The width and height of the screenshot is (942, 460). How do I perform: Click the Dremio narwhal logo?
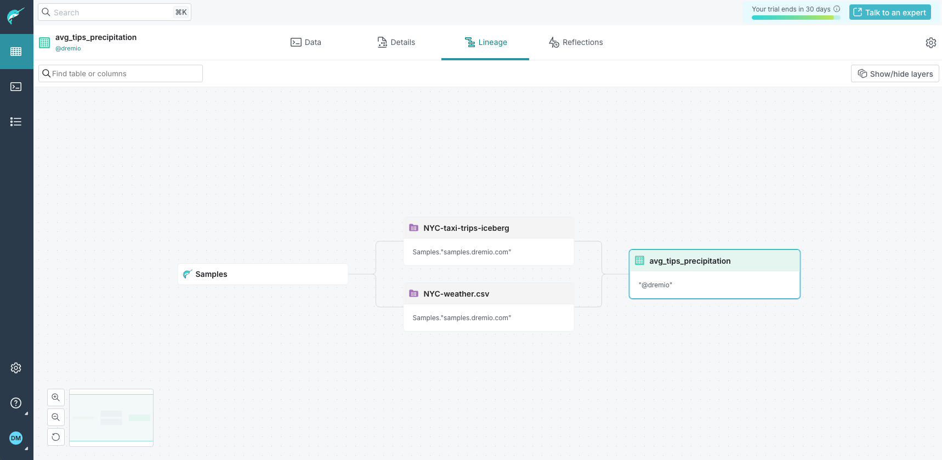(16, 15)
